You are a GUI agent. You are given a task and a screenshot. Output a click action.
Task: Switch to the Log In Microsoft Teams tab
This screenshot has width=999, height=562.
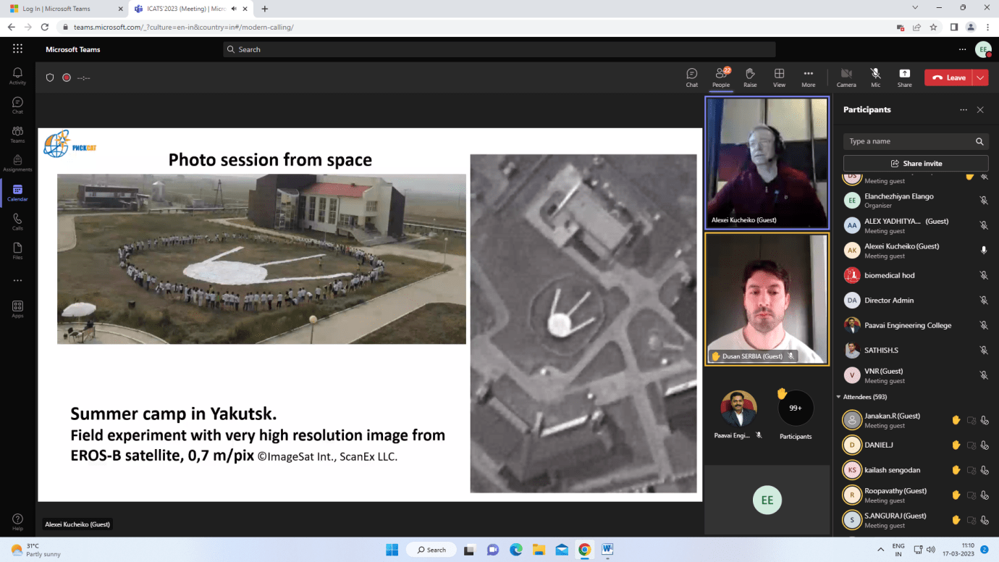pos(64,9)
